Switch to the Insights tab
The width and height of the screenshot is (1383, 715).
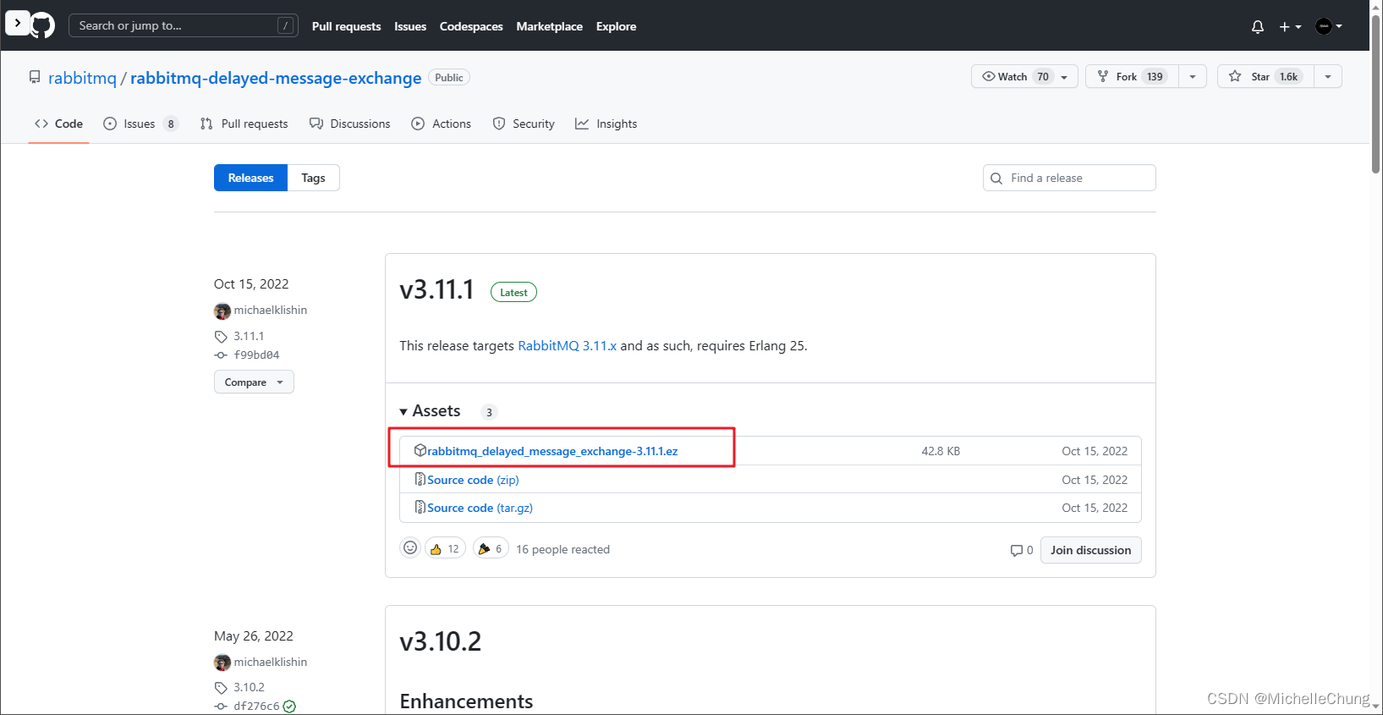tap(606, 124)
